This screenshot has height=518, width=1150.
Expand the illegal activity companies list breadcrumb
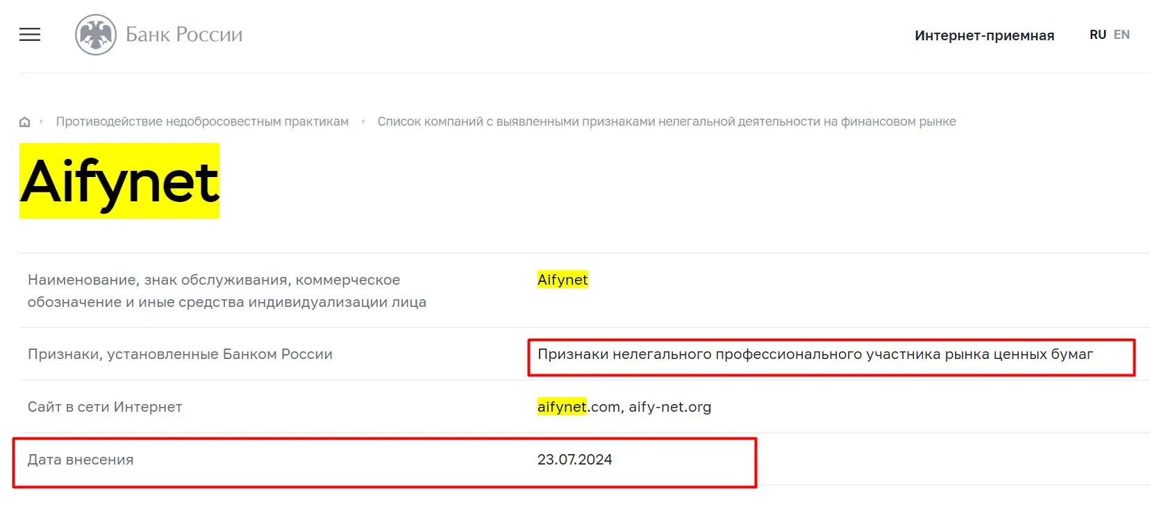(667, 121)
